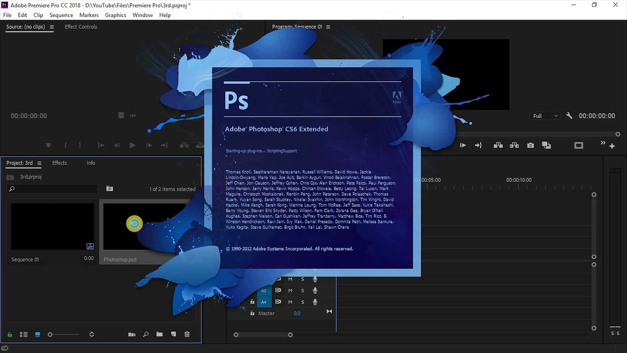Click the Clear trash icon in the Project panel
The height and width of the screenshot is (353, 627).
pyautogui.click(x=187, y=334)
